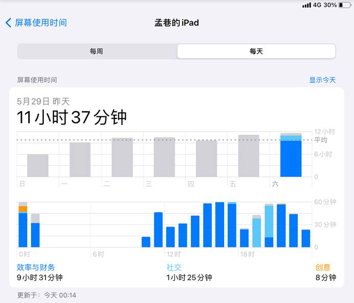The height and width of the screenshot is (303, 354).
Task: Choose Wednesday's bar in weekly chart
Action: tap(164, 157)
